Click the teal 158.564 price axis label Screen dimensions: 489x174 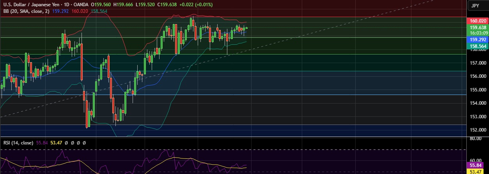(478, 46)
